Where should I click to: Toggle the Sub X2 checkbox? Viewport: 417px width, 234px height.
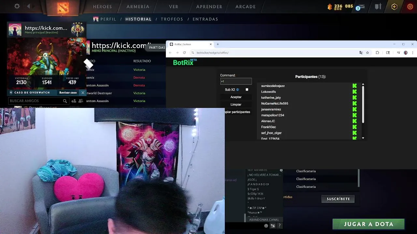[247, 89]
